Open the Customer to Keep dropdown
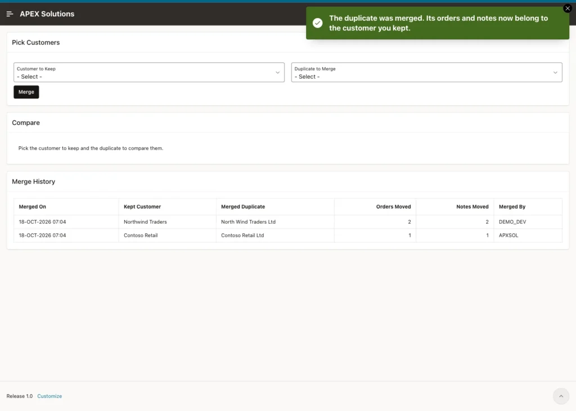The image size is (576, 411). pos(148,73)
